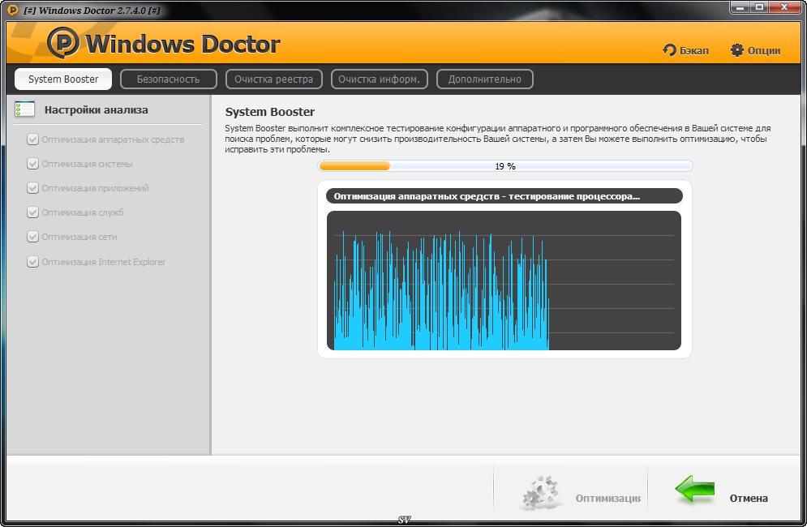Click the backup arrow icon next to Бэкап
The height and width of the screenshot is (527, 807).
[x=669, y=50]
